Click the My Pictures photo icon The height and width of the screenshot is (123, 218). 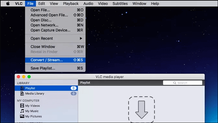[x=22, y=116]
